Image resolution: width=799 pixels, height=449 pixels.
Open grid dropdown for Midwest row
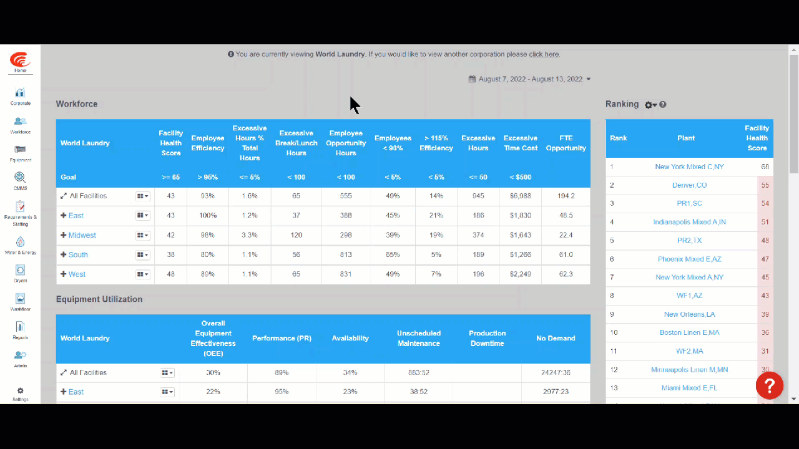pos(143,236)
